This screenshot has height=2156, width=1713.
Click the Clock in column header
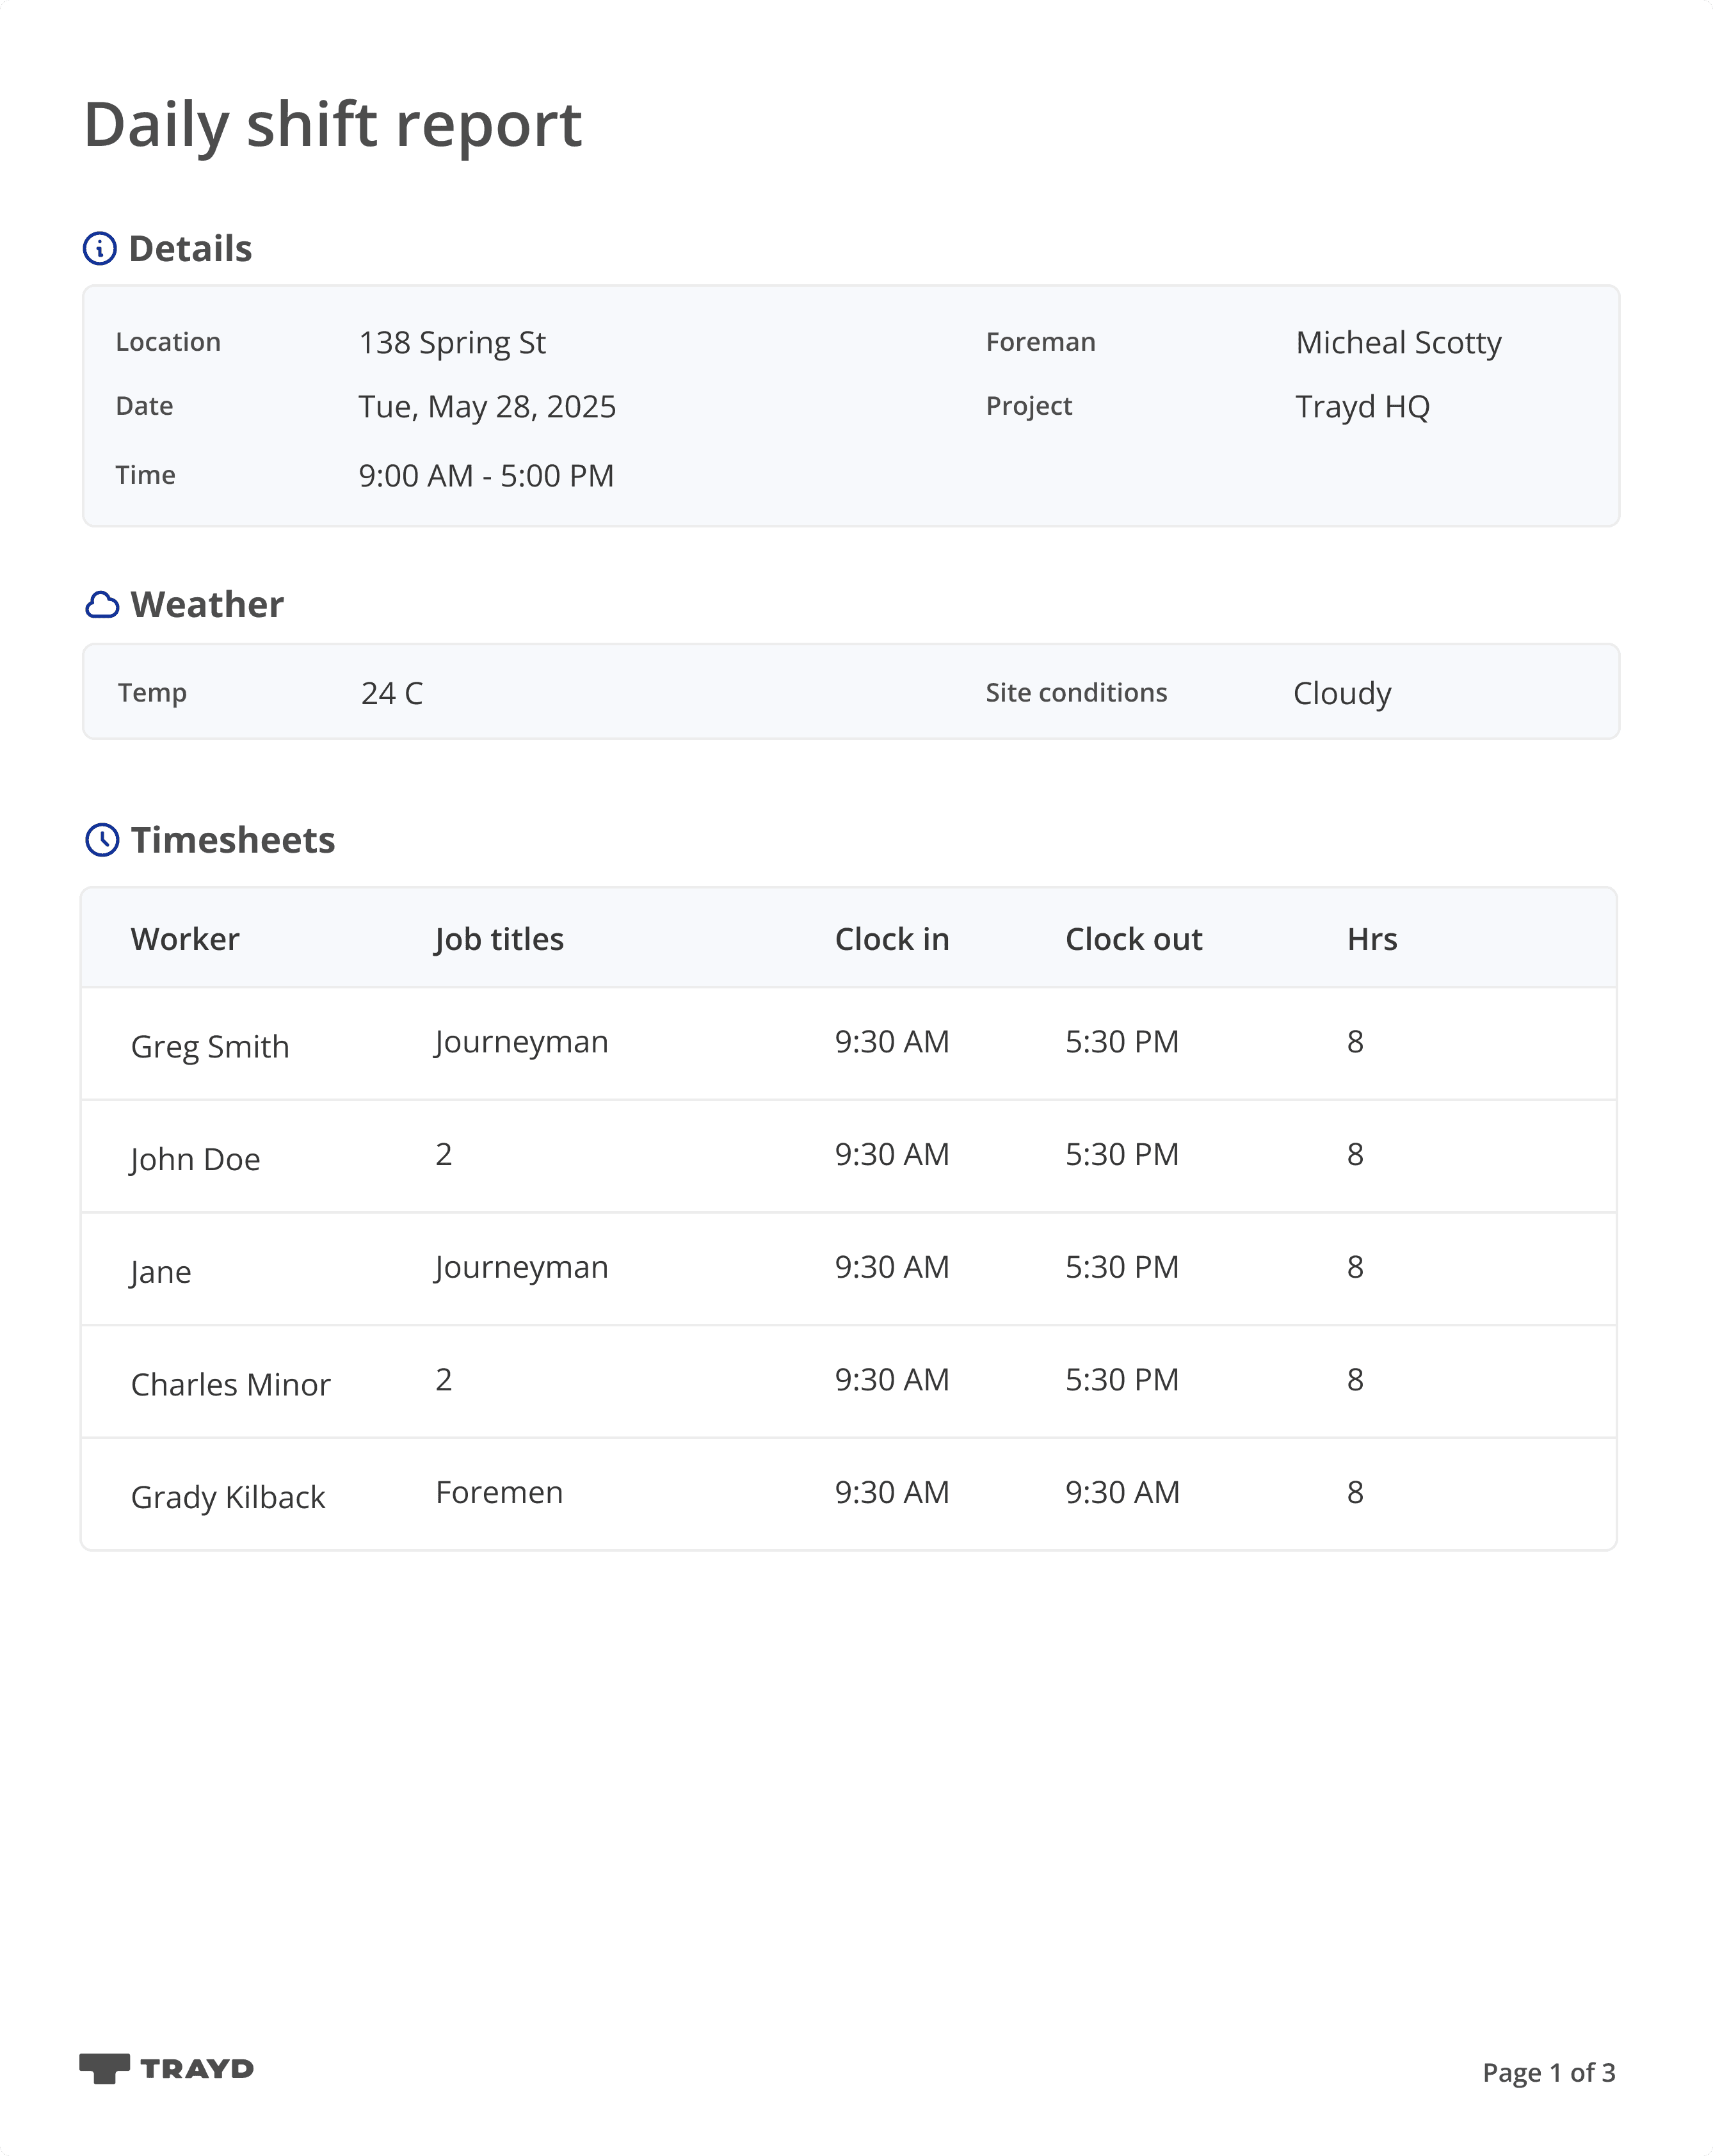pyautogui.click(x=891, y=939)
